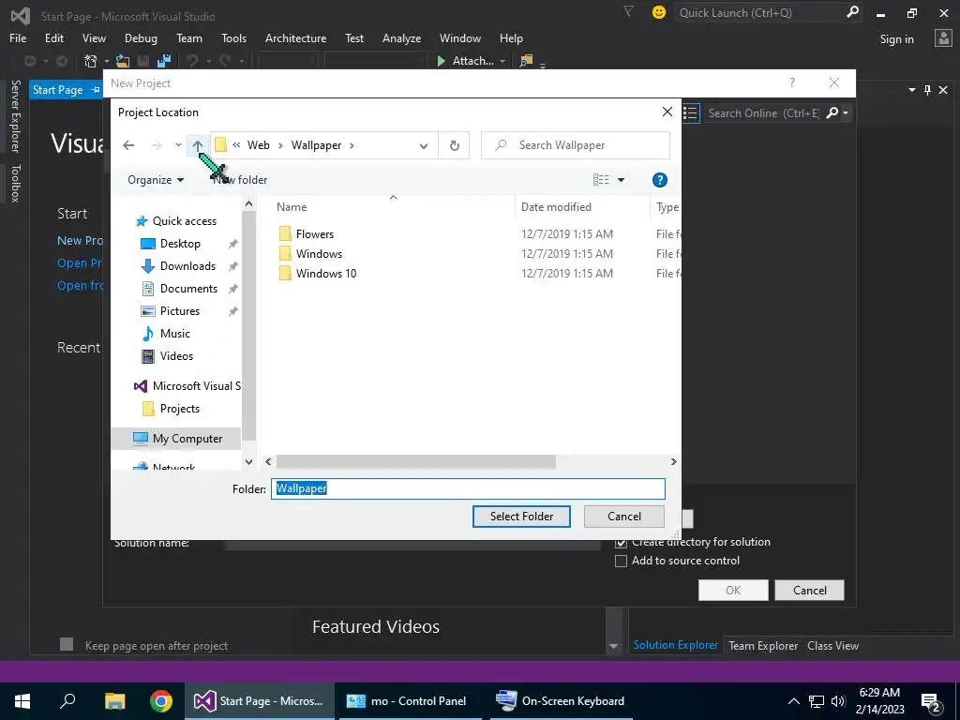960x720 pixels.
Task: Expand the Wallpaper breadcrumb chevron
Action: pos(352,145)
